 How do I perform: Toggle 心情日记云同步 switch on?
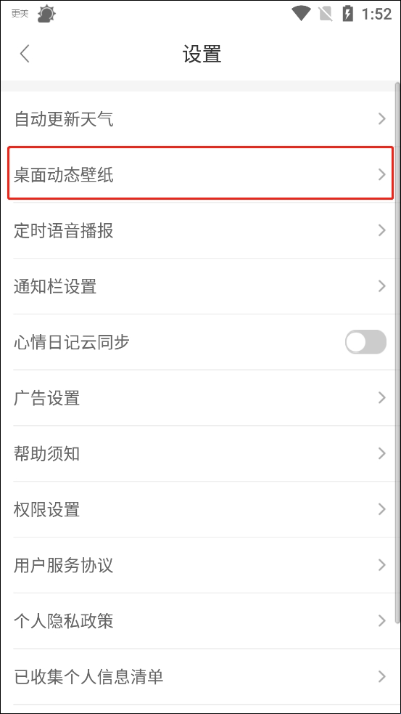tap(365, 342)
